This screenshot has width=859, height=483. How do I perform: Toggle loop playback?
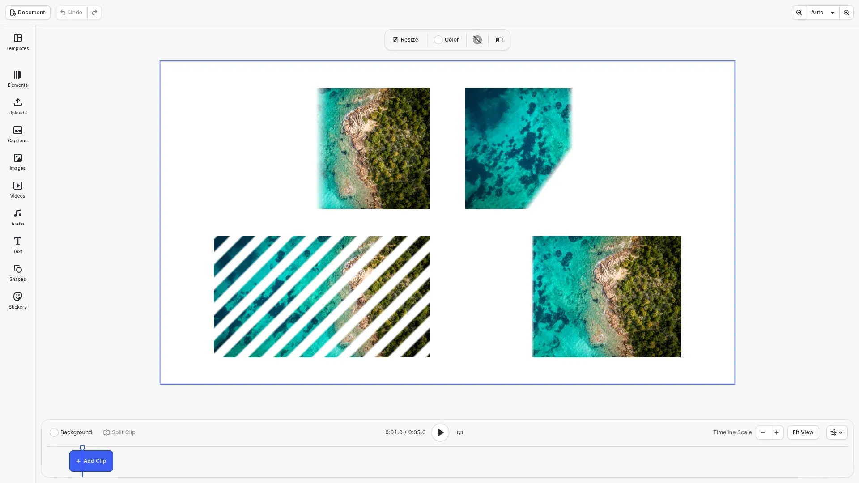point(460,432)
